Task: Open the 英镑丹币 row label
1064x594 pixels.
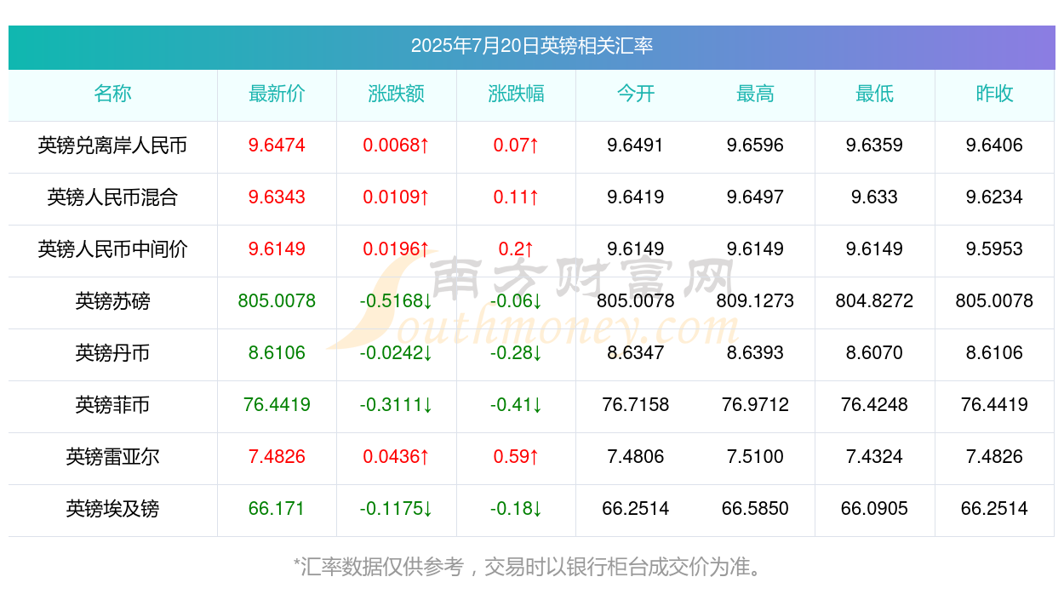Action: coord(112,354)
